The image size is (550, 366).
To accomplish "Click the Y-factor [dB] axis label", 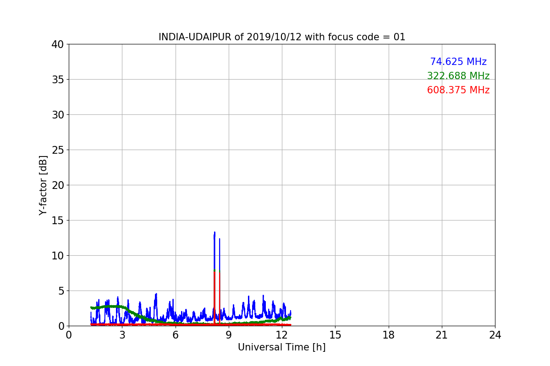I will click(43, 185).
